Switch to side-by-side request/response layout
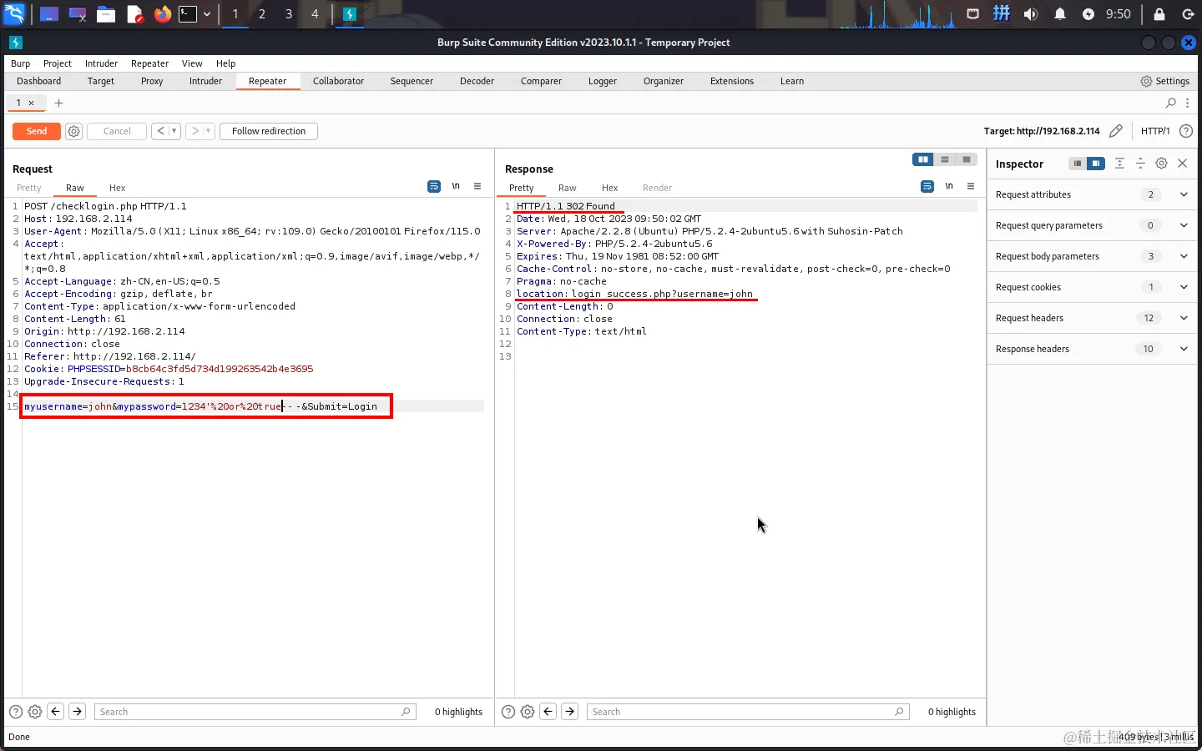The width and height of the screenshot is (1202, 751). coord(923,159)
